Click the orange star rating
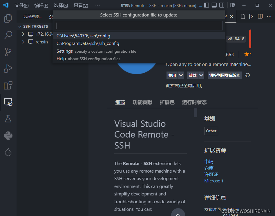Viewport: 275px width, 216px height. [248, 54]
